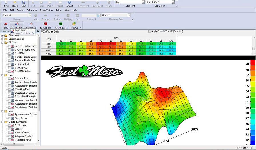This screenshot has width=256, height=150.
Task: Open the About dialog icon
Action: [69, 2]
